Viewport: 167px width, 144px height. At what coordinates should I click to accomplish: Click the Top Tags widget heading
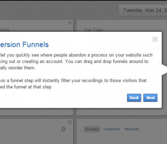point(93,30)
